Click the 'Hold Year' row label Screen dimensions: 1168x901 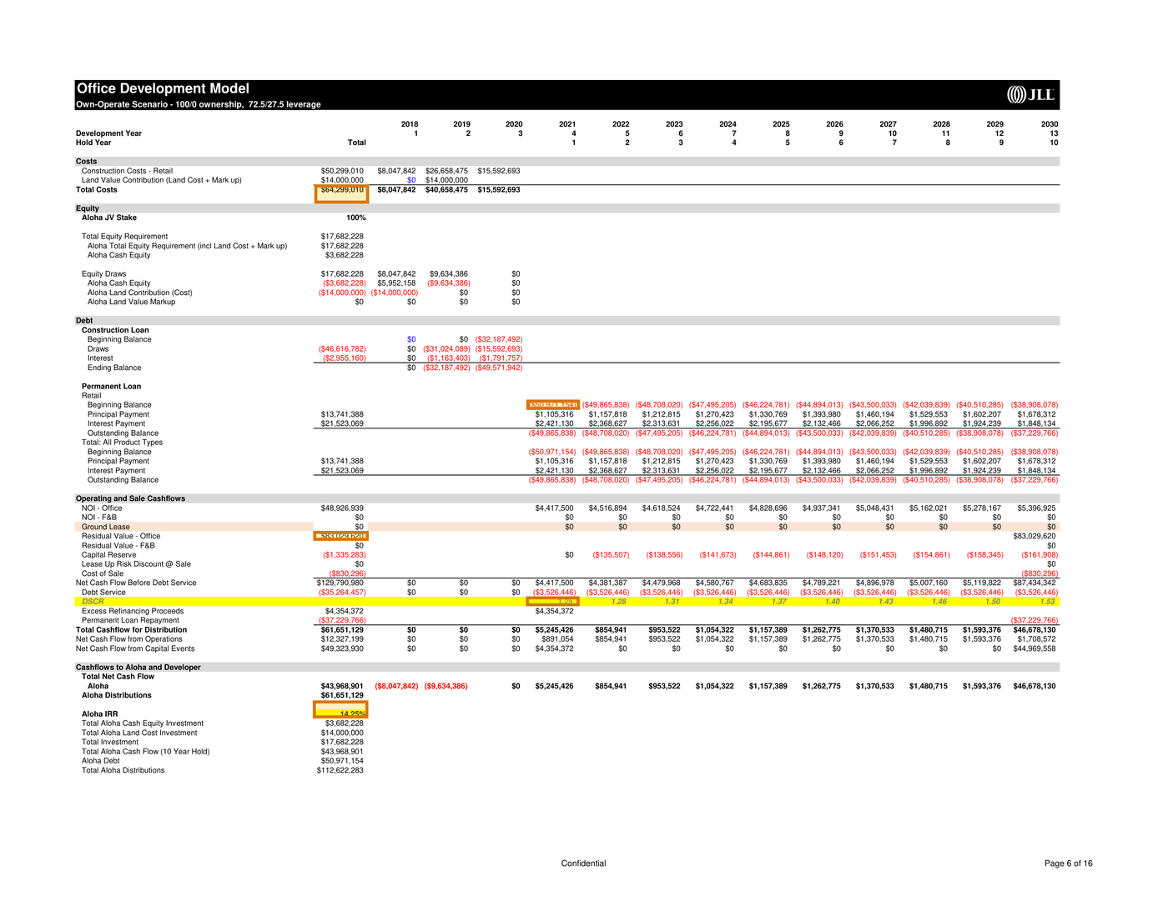[x=93, y=143]
